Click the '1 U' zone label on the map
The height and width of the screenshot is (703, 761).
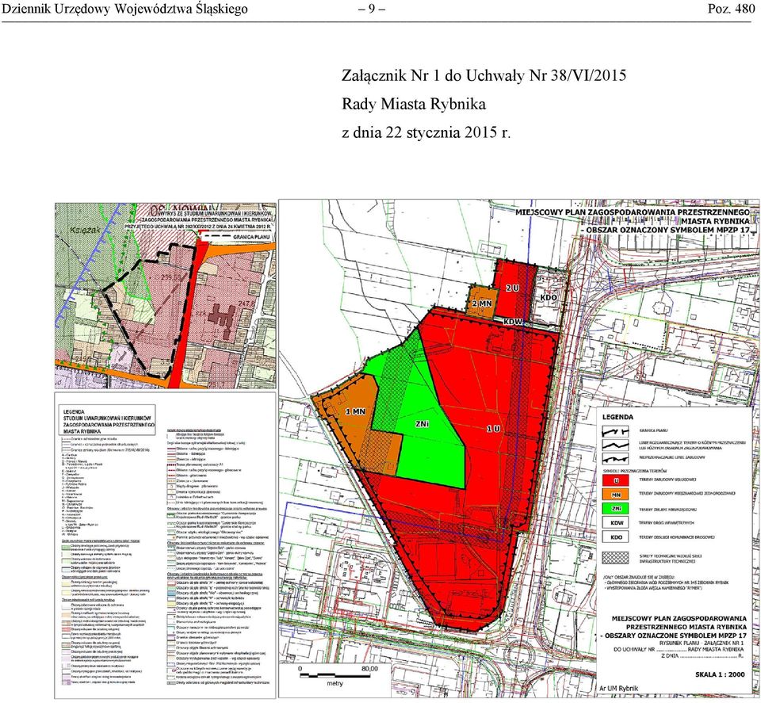point(494,429)
